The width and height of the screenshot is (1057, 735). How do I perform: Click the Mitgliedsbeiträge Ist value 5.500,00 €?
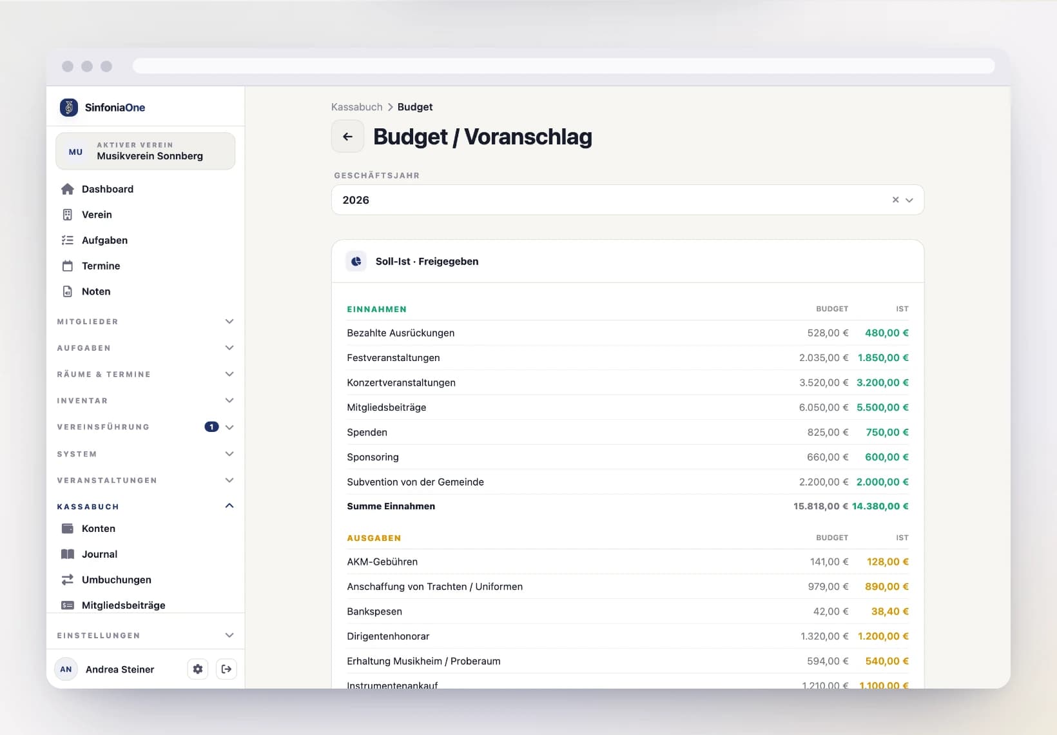(882, 407)
